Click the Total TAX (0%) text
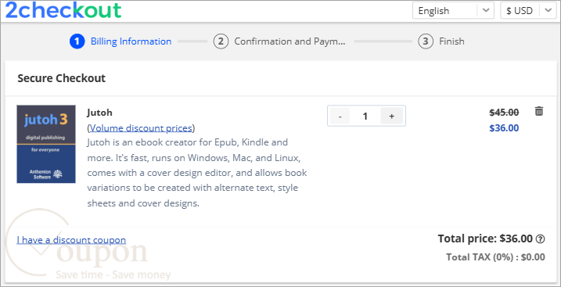Viewport: 561px width, 287px height. pos(495,257)
